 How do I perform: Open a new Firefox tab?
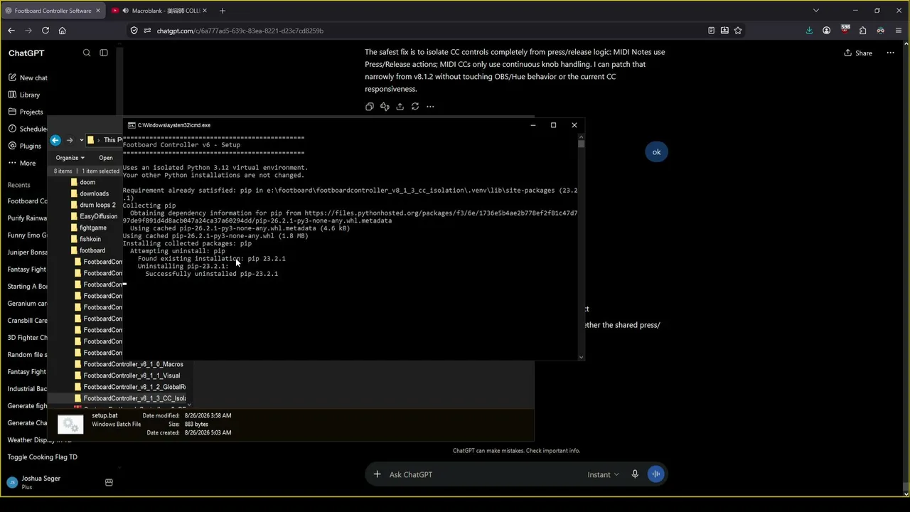223,11
